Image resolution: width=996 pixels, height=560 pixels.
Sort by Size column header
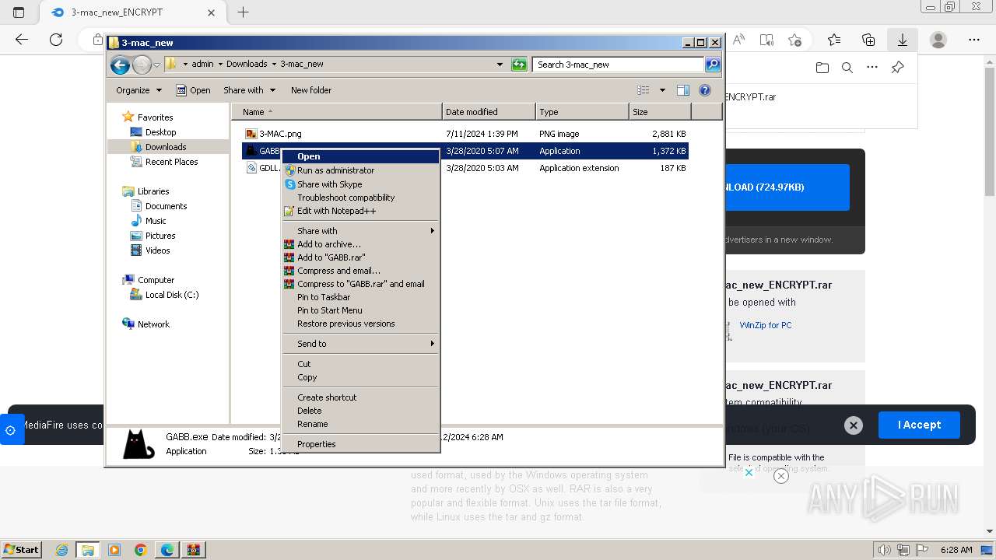click(x=660, y=112)
